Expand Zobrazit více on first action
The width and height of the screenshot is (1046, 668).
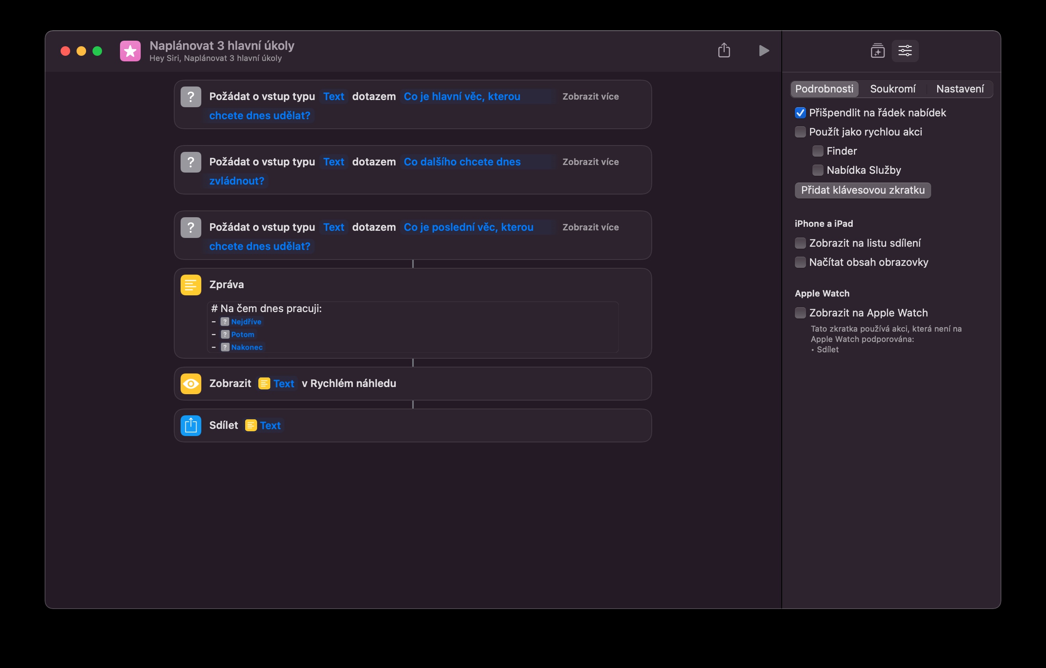pyautogui.click(x=590, y=96)
